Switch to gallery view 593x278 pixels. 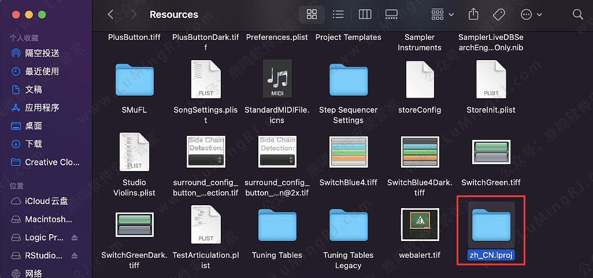click(391, 14)
